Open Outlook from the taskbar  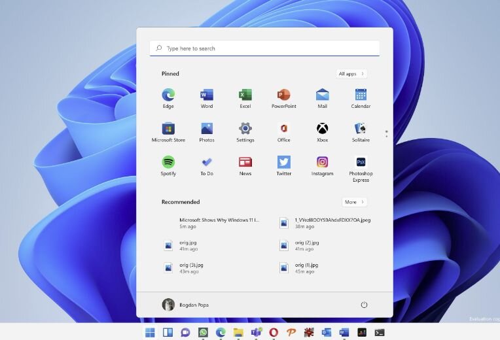click(326, 332)
